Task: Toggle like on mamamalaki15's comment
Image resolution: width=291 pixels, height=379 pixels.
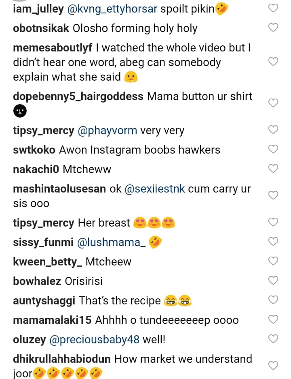Action: [x=274, y=320]
